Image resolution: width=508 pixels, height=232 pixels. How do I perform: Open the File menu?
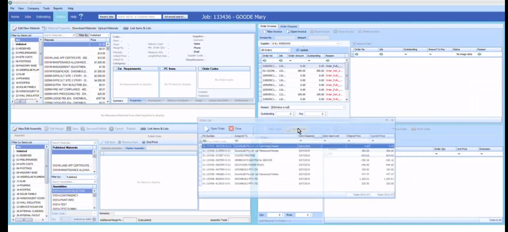click(12, 8)
